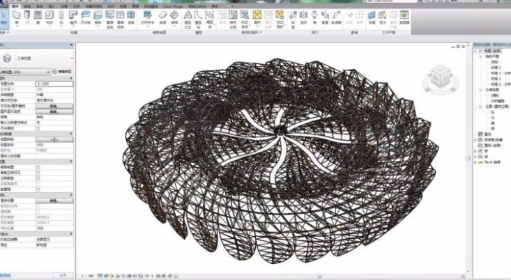Viewport: 511px width, 280px height.
Task: Select the Component tool in the ribbon
Action: point(49,17)
